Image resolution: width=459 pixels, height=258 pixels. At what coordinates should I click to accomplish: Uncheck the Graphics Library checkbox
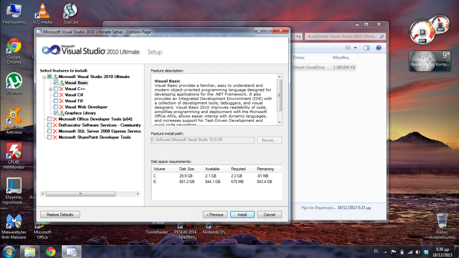(56, 113)
